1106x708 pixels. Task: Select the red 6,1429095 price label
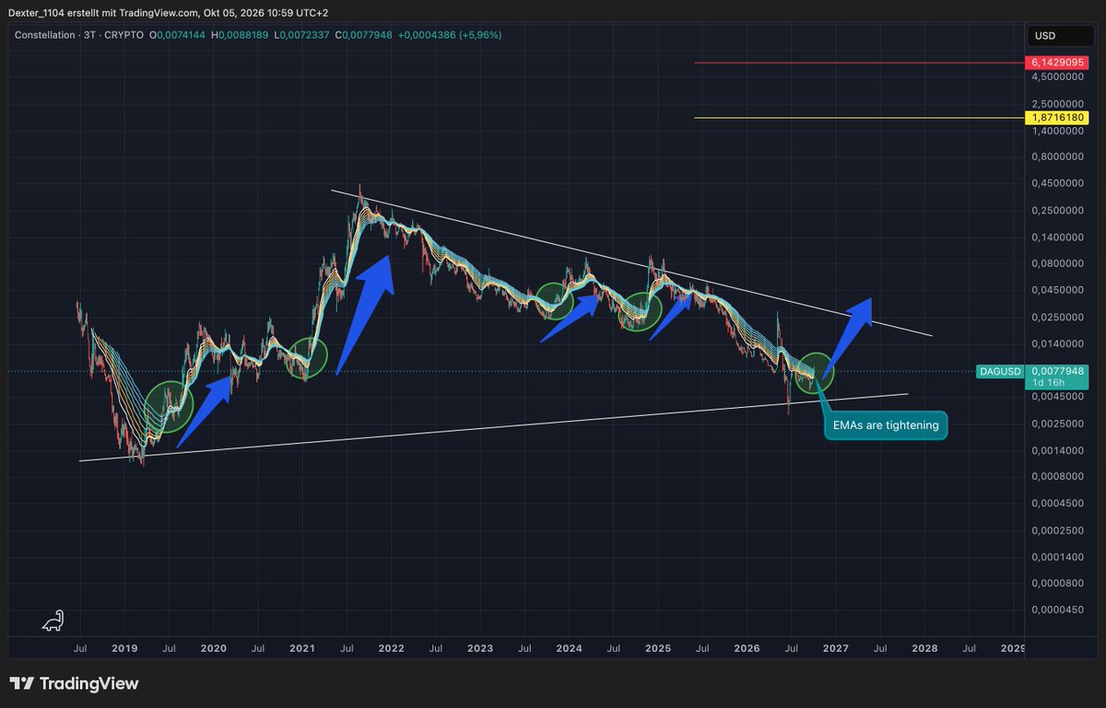[x=1057, y=62]
